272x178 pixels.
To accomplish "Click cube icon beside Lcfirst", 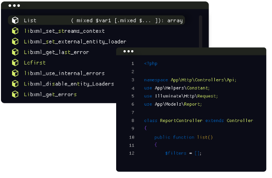I will coord(15,63).
